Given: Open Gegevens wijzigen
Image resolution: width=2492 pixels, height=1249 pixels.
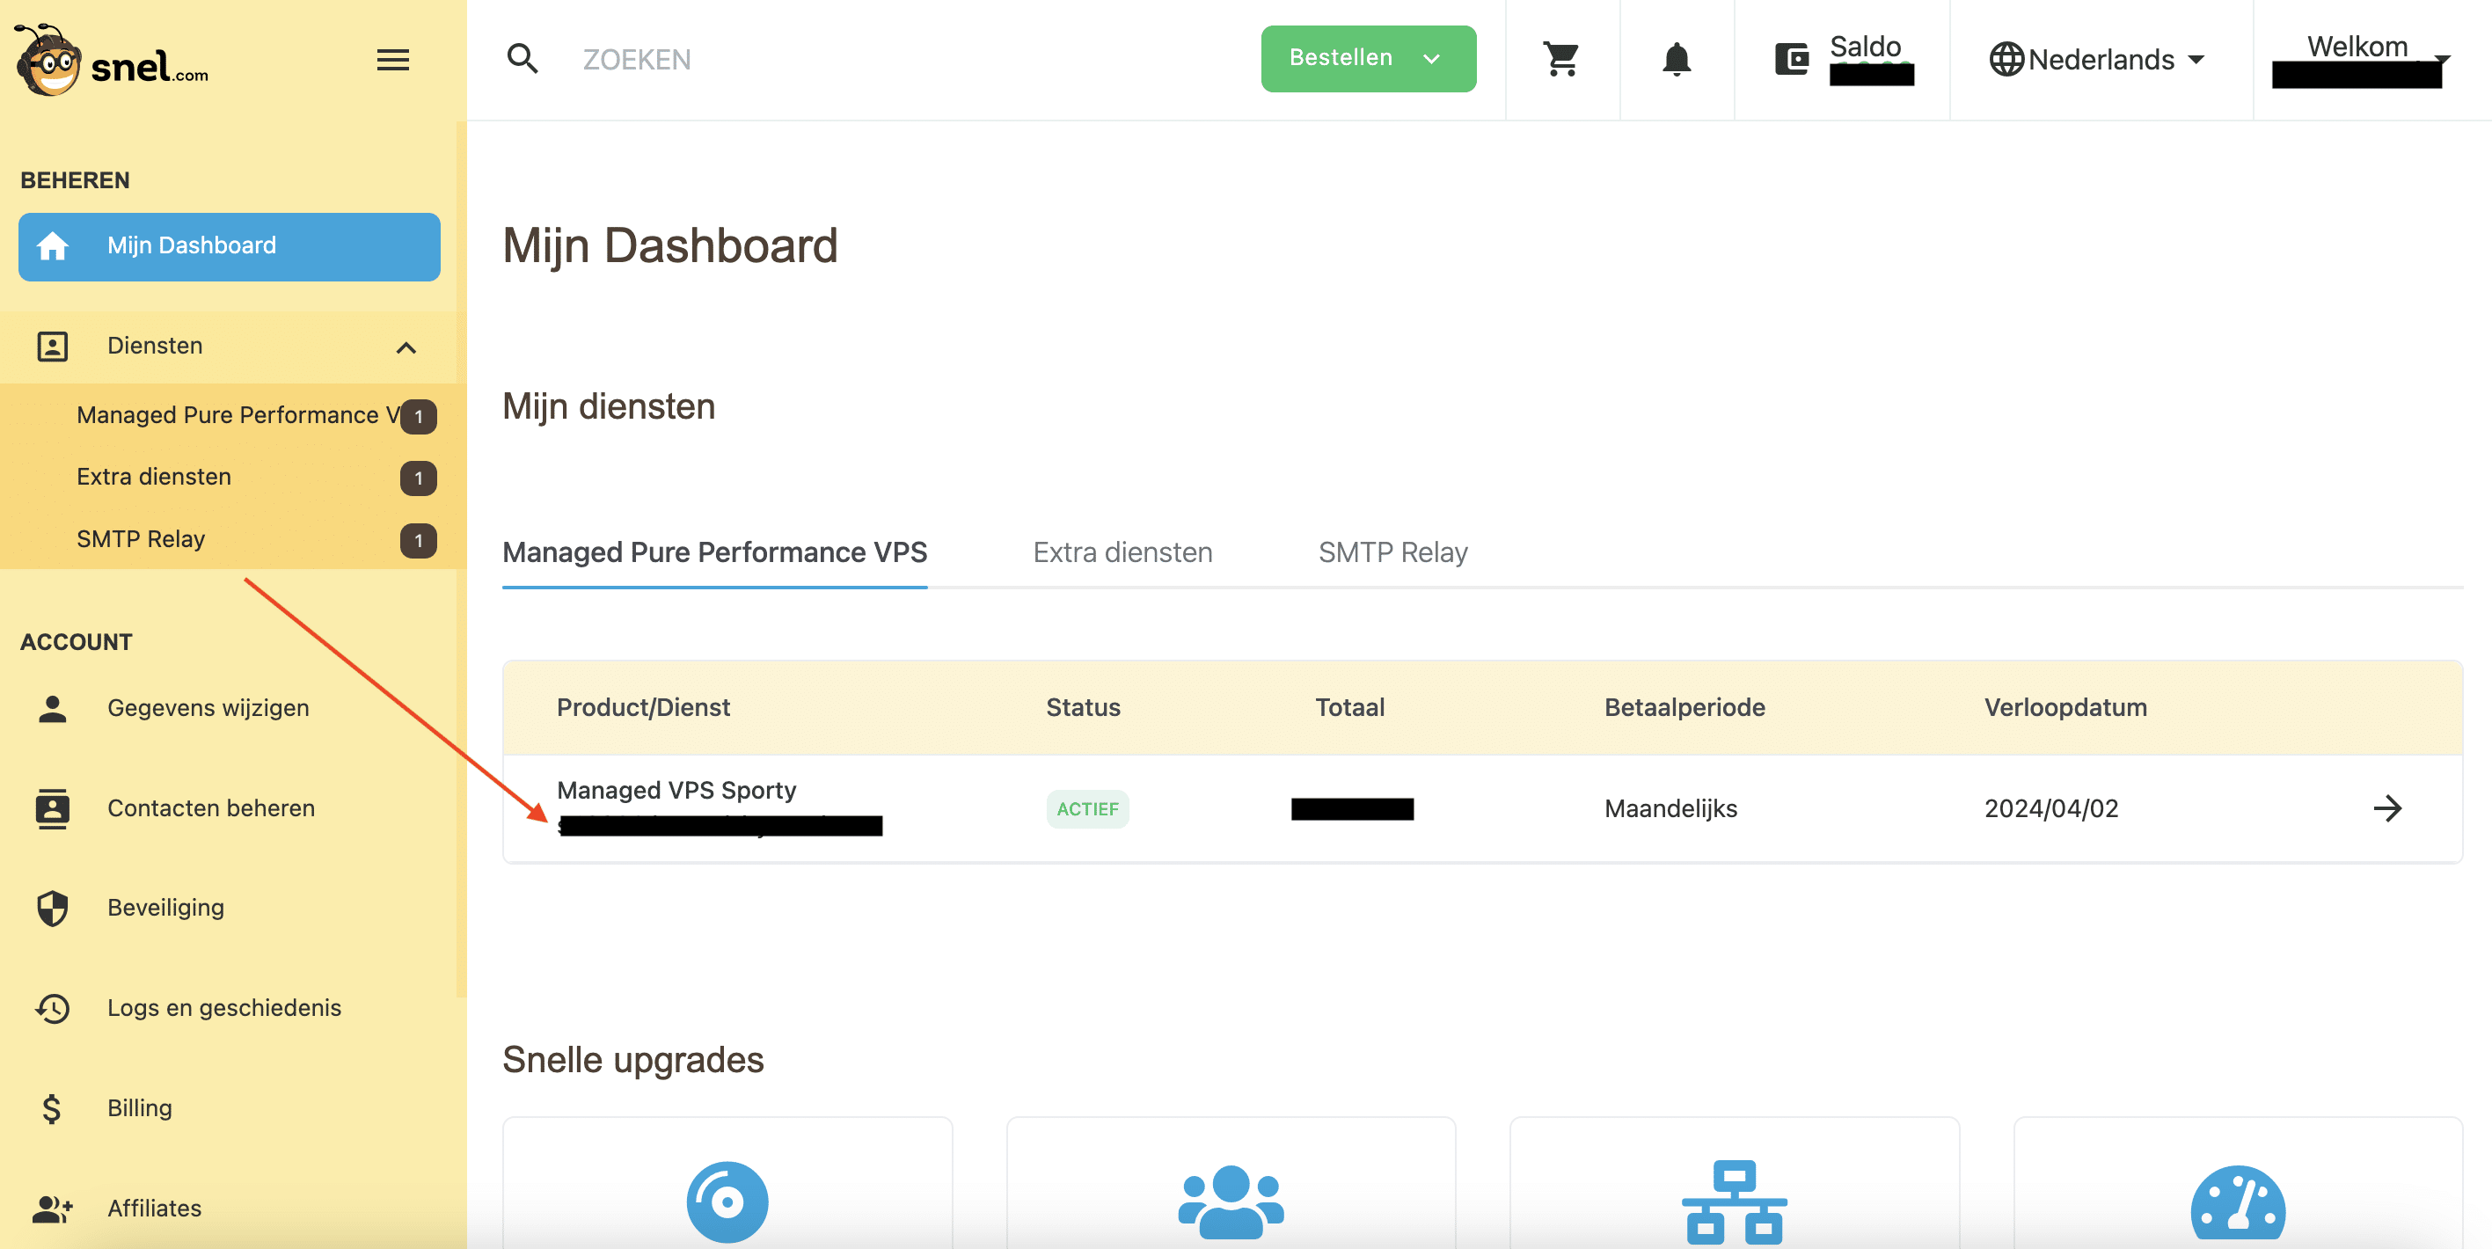Looking at the screenshot, I should (x=208, y=708).
